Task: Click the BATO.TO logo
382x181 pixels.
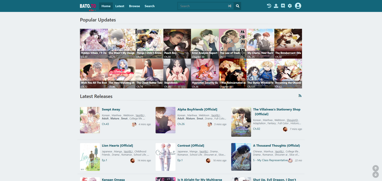Action: 88,6
